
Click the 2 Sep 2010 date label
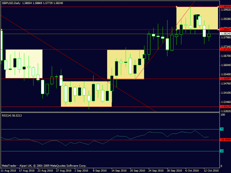(81, 171)
